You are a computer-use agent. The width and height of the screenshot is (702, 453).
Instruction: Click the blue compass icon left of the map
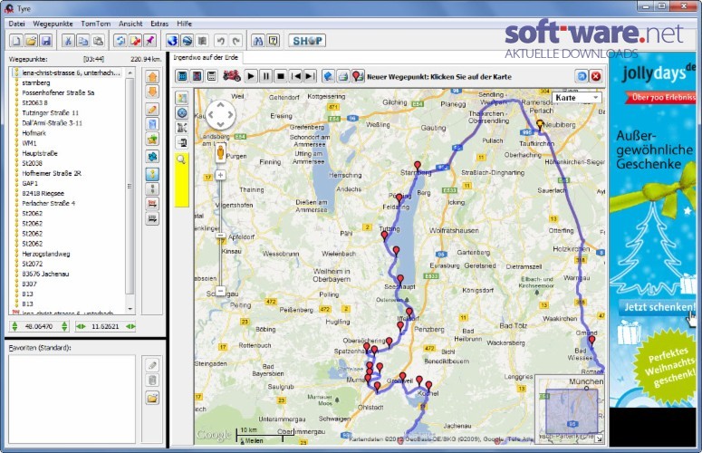coord(182,112)
